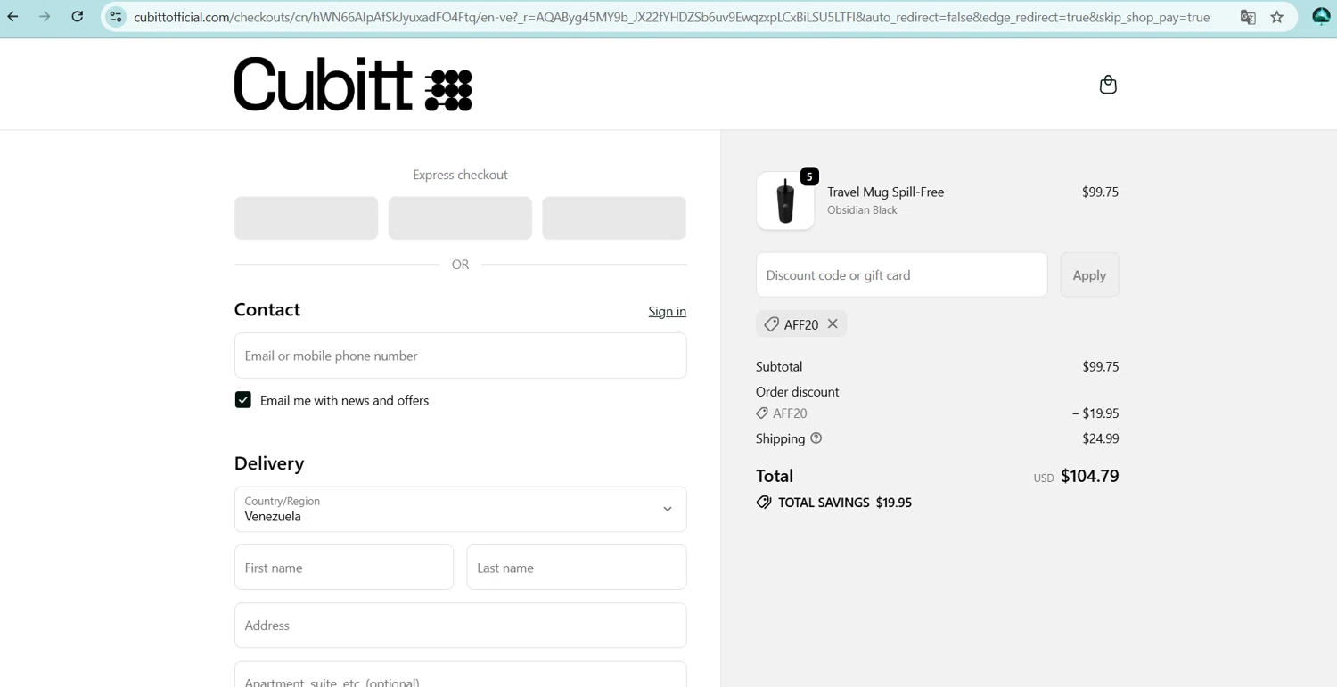Click the Travel Mug product thumbnail
Image resolution: width=1337 pixels, height=687 pixels.
coord(785,200)
